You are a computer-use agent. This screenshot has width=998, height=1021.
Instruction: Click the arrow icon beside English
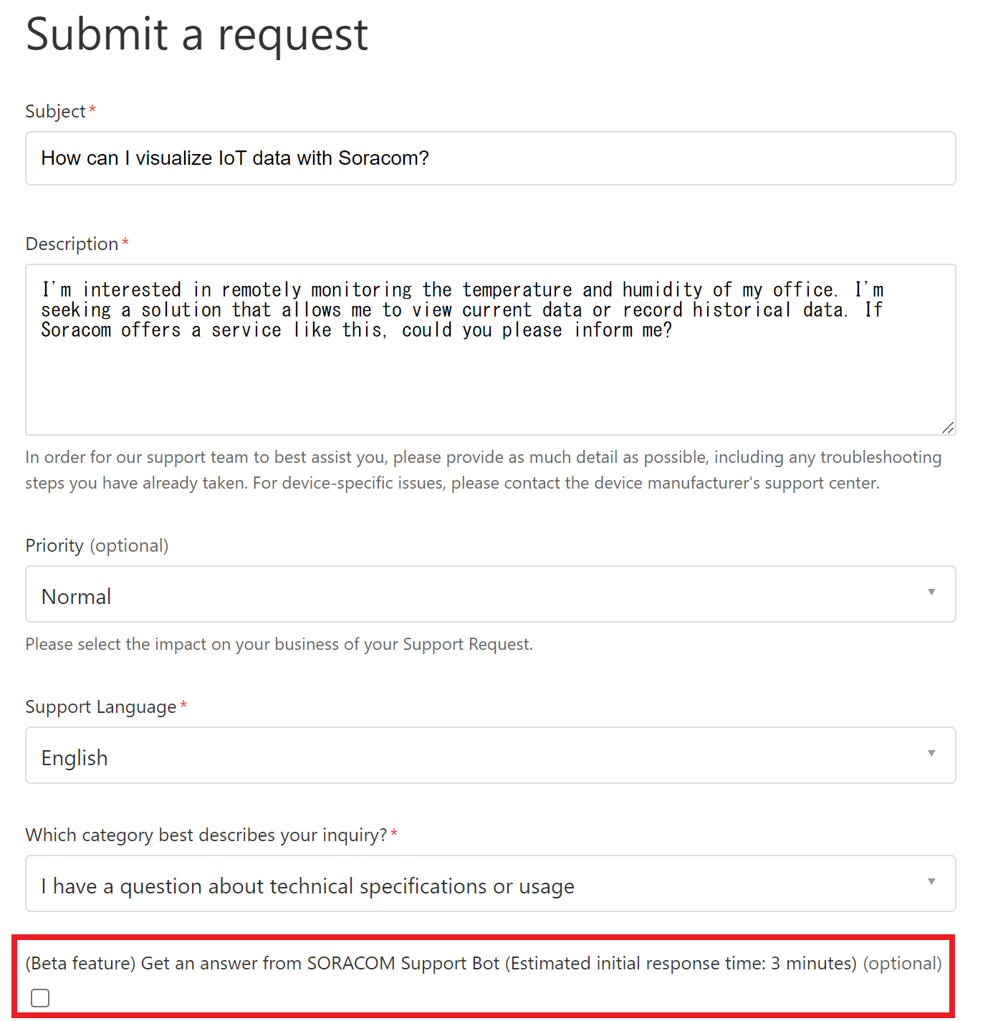tap(931, 754)
